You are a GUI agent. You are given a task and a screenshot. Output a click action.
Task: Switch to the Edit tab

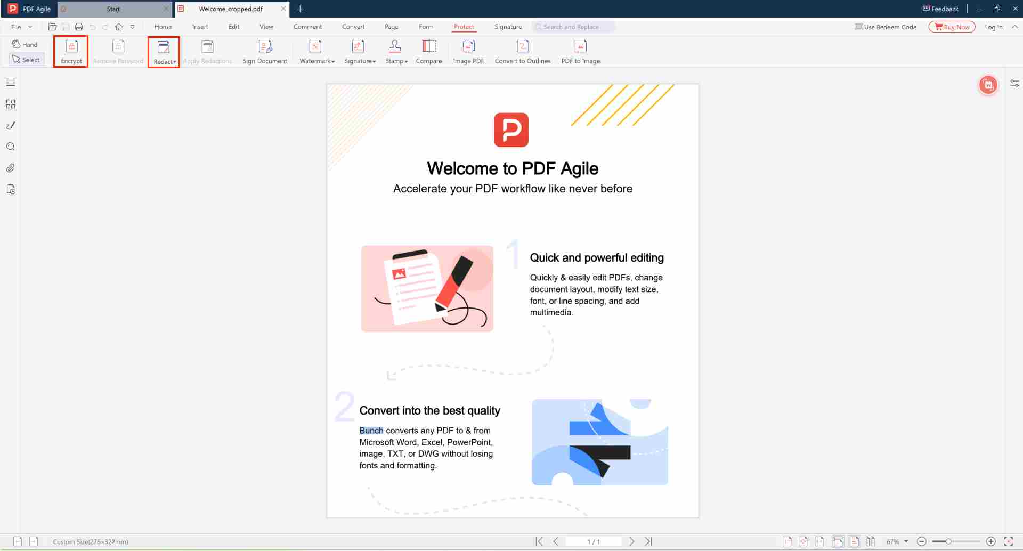[234, 27]
